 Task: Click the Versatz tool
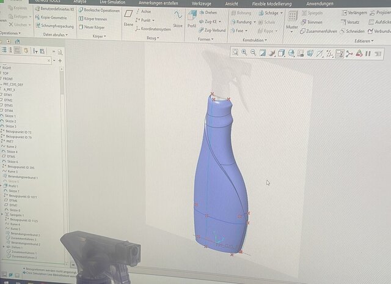350,22
